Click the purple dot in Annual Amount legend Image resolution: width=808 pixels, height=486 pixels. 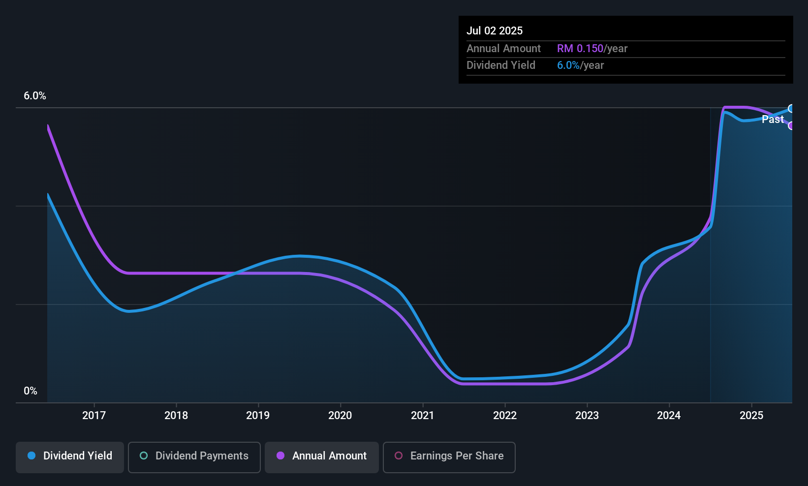(280, 456)
